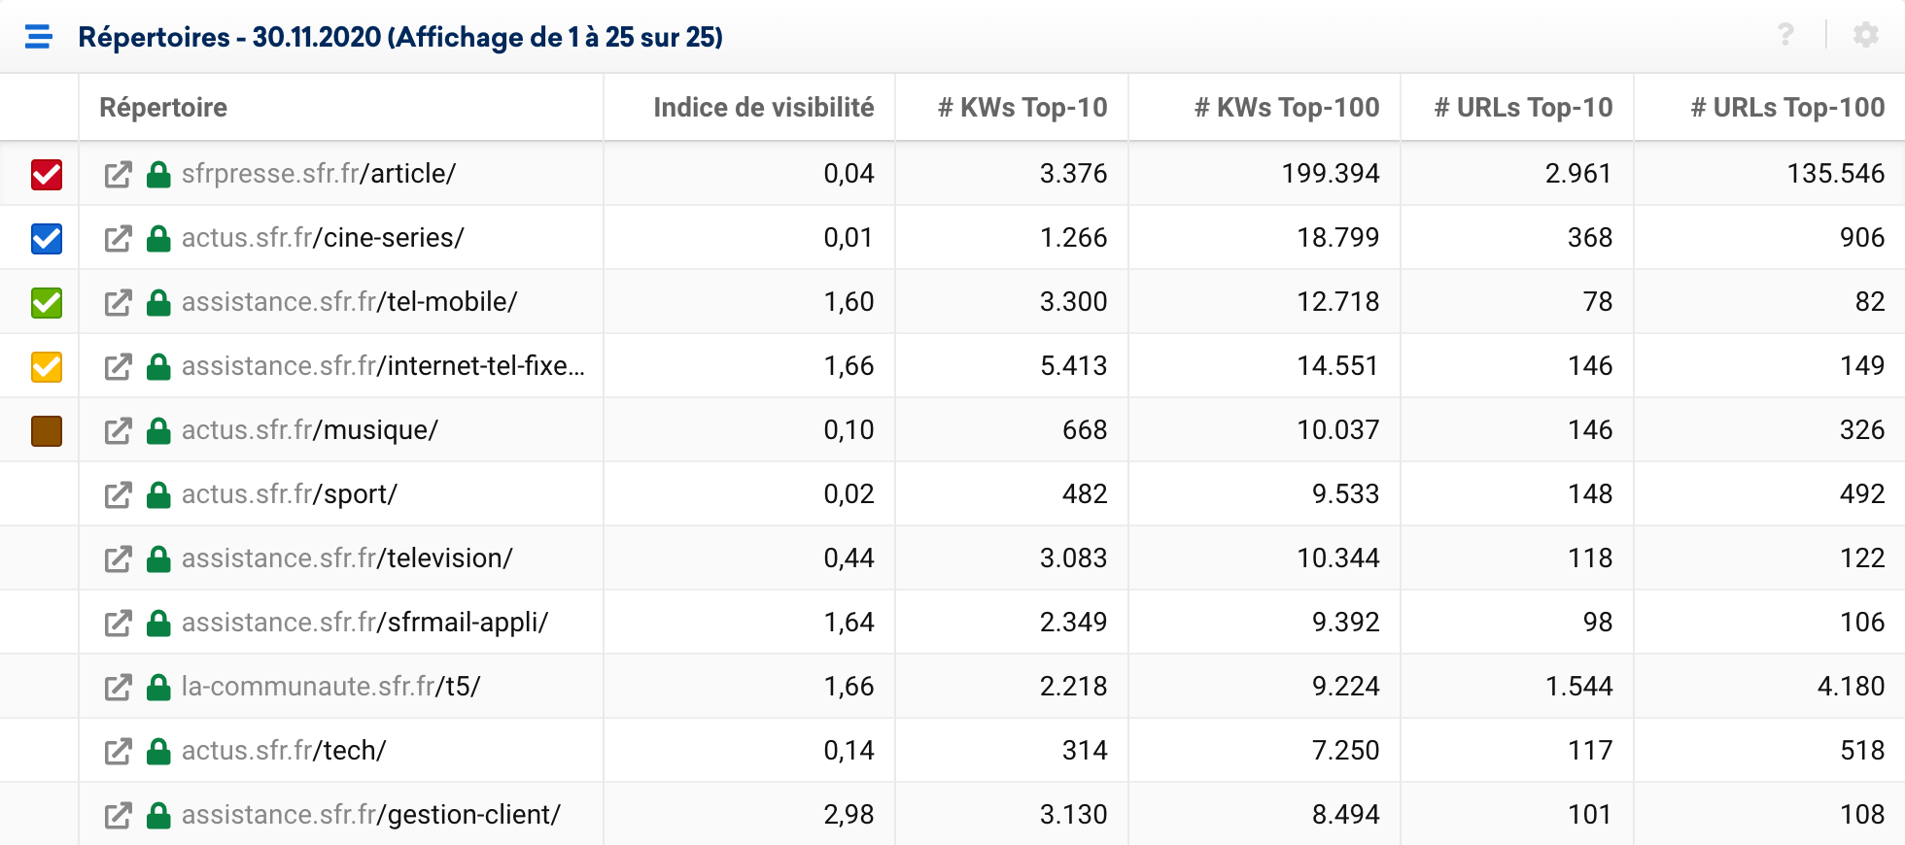Sort by # URLs Top-100 column header
This screenshot has height=845, width=1905.
pyautogui.click(x=1786, y=107)
